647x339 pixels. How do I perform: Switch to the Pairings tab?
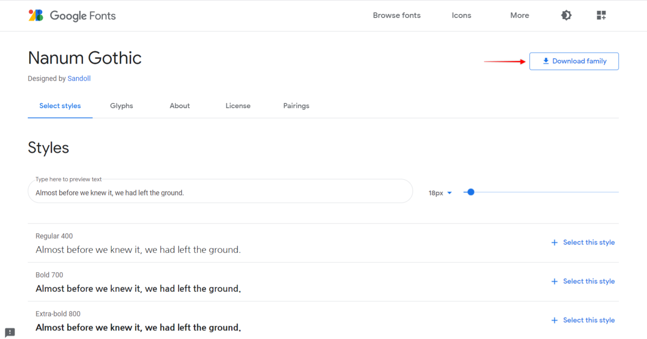(297, 106)
